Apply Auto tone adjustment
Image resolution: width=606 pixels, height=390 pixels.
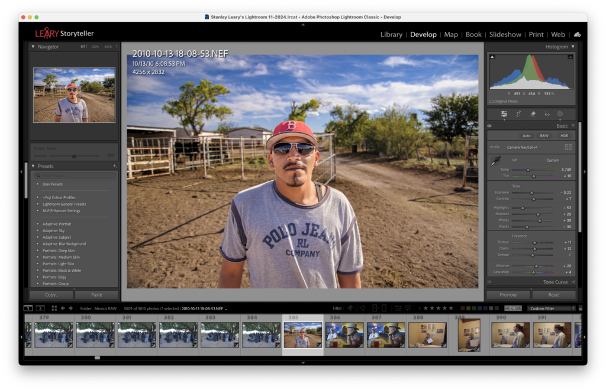point(526,136)
